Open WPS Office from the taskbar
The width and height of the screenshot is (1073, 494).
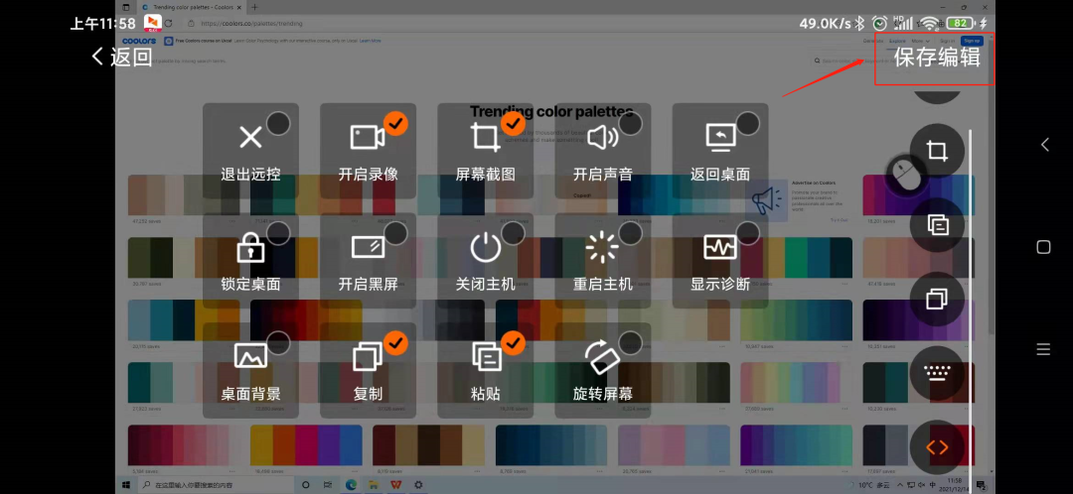click(x=395, y=484)
